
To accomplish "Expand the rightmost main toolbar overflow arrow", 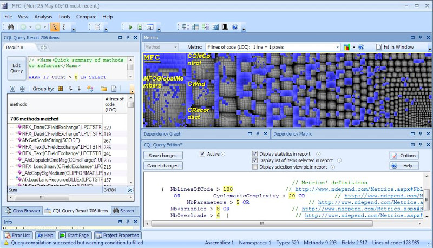I will point(244,28).
